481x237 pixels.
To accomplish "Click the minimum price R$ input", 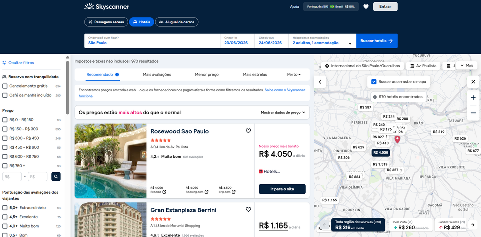I will coord(12,176).
